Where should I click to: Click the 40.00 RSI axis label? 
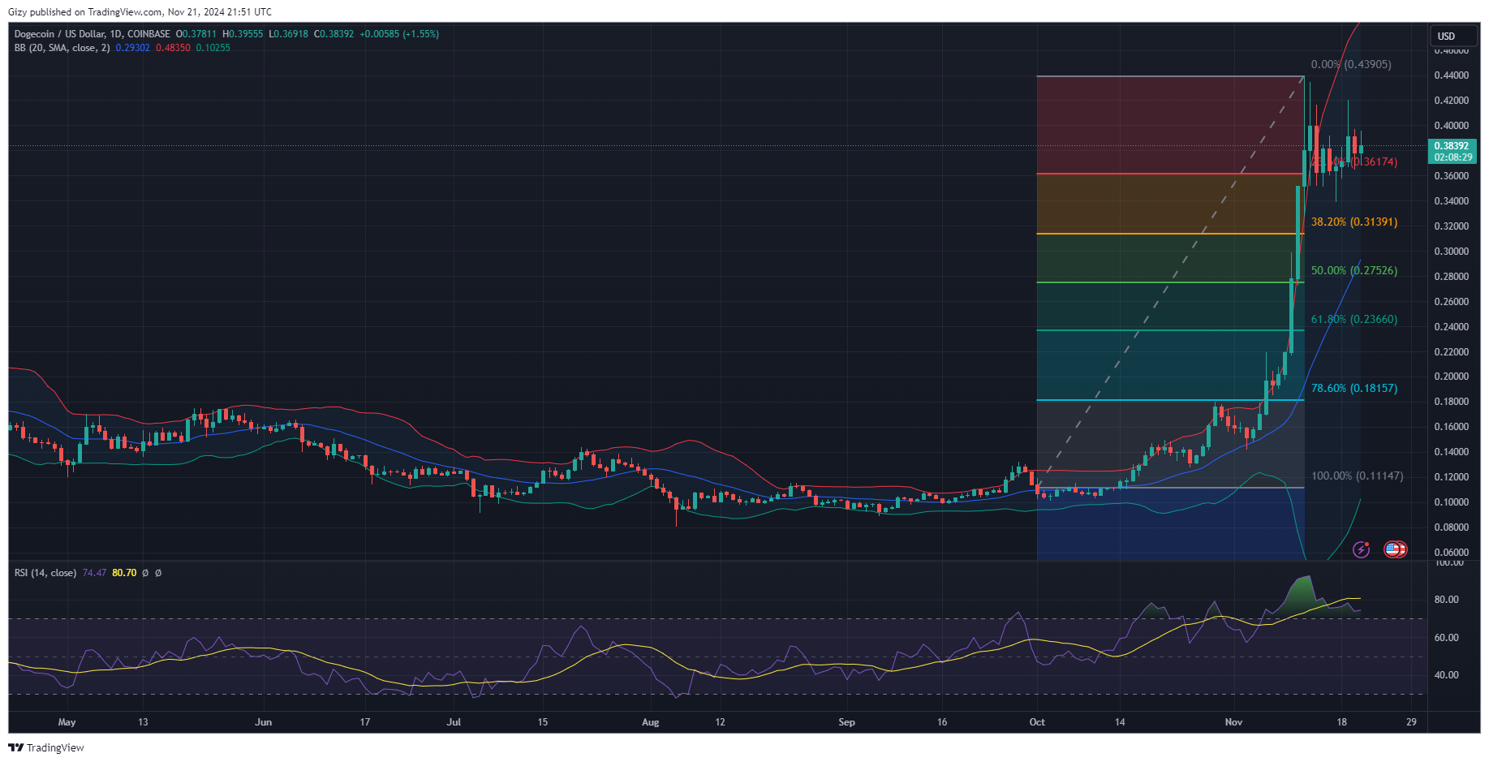click(1447, 675)
